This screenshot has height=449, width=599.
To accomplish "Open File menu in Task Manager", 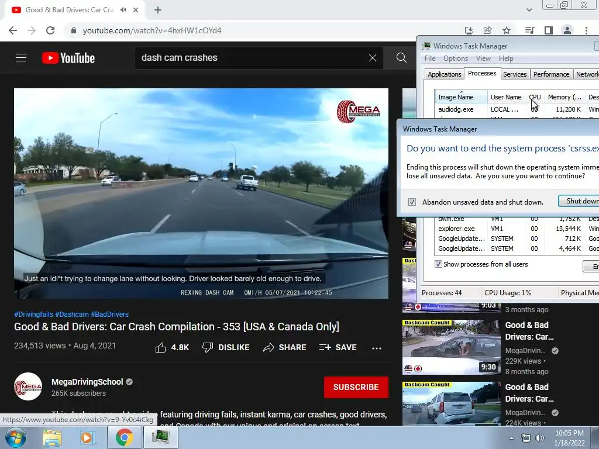I will 430,58.
